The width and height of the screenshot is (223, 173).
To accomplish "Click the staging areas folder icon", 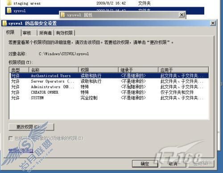I will [9, 3].
